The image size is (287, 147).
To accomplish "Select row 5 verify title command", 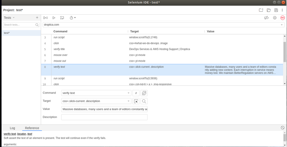I will (162, 49).
